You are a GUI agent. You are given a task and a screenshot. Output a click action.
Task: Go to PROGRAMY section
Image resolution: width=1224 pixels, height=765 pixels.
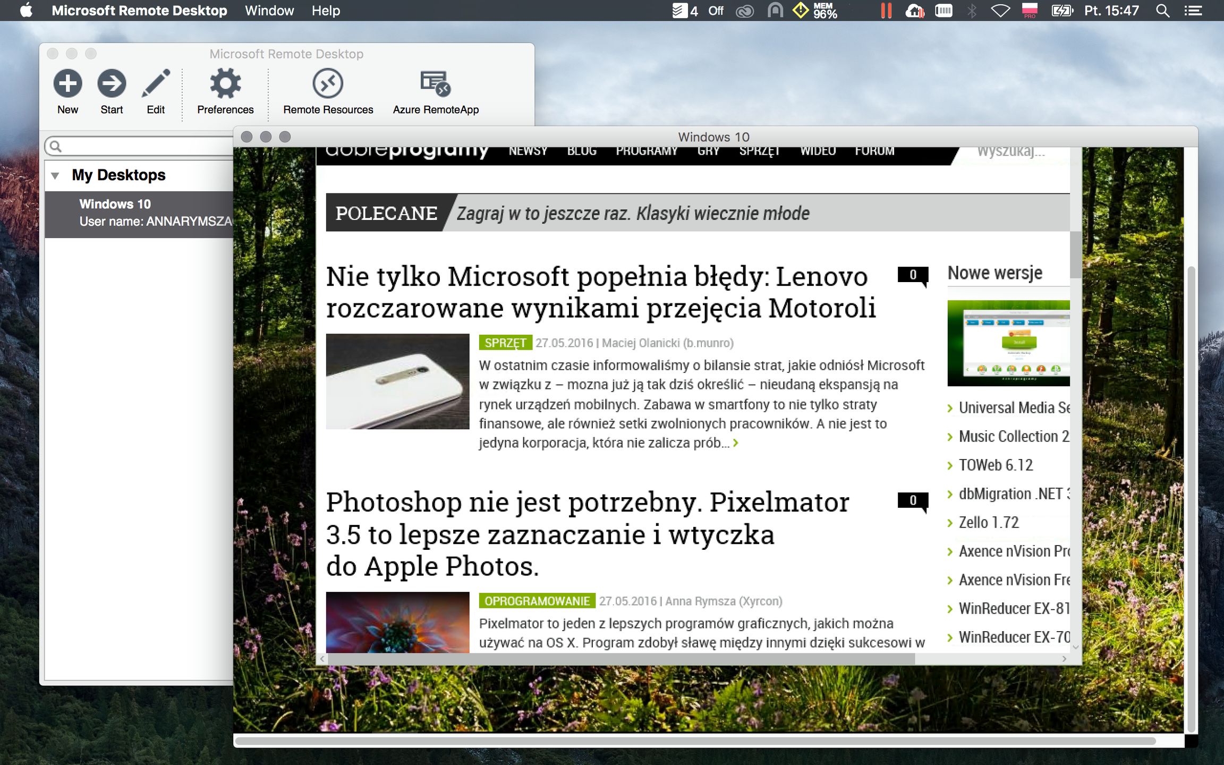647,151
